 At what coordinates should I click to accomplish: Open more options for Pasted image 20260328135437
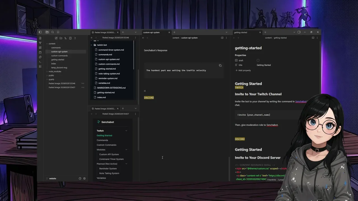(135, 114)
